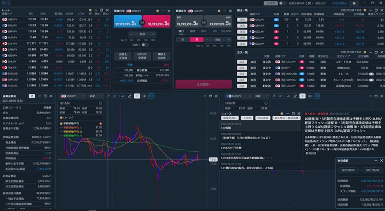Click the start date field 2021/03/01 in 取引成績

point(349,170)
